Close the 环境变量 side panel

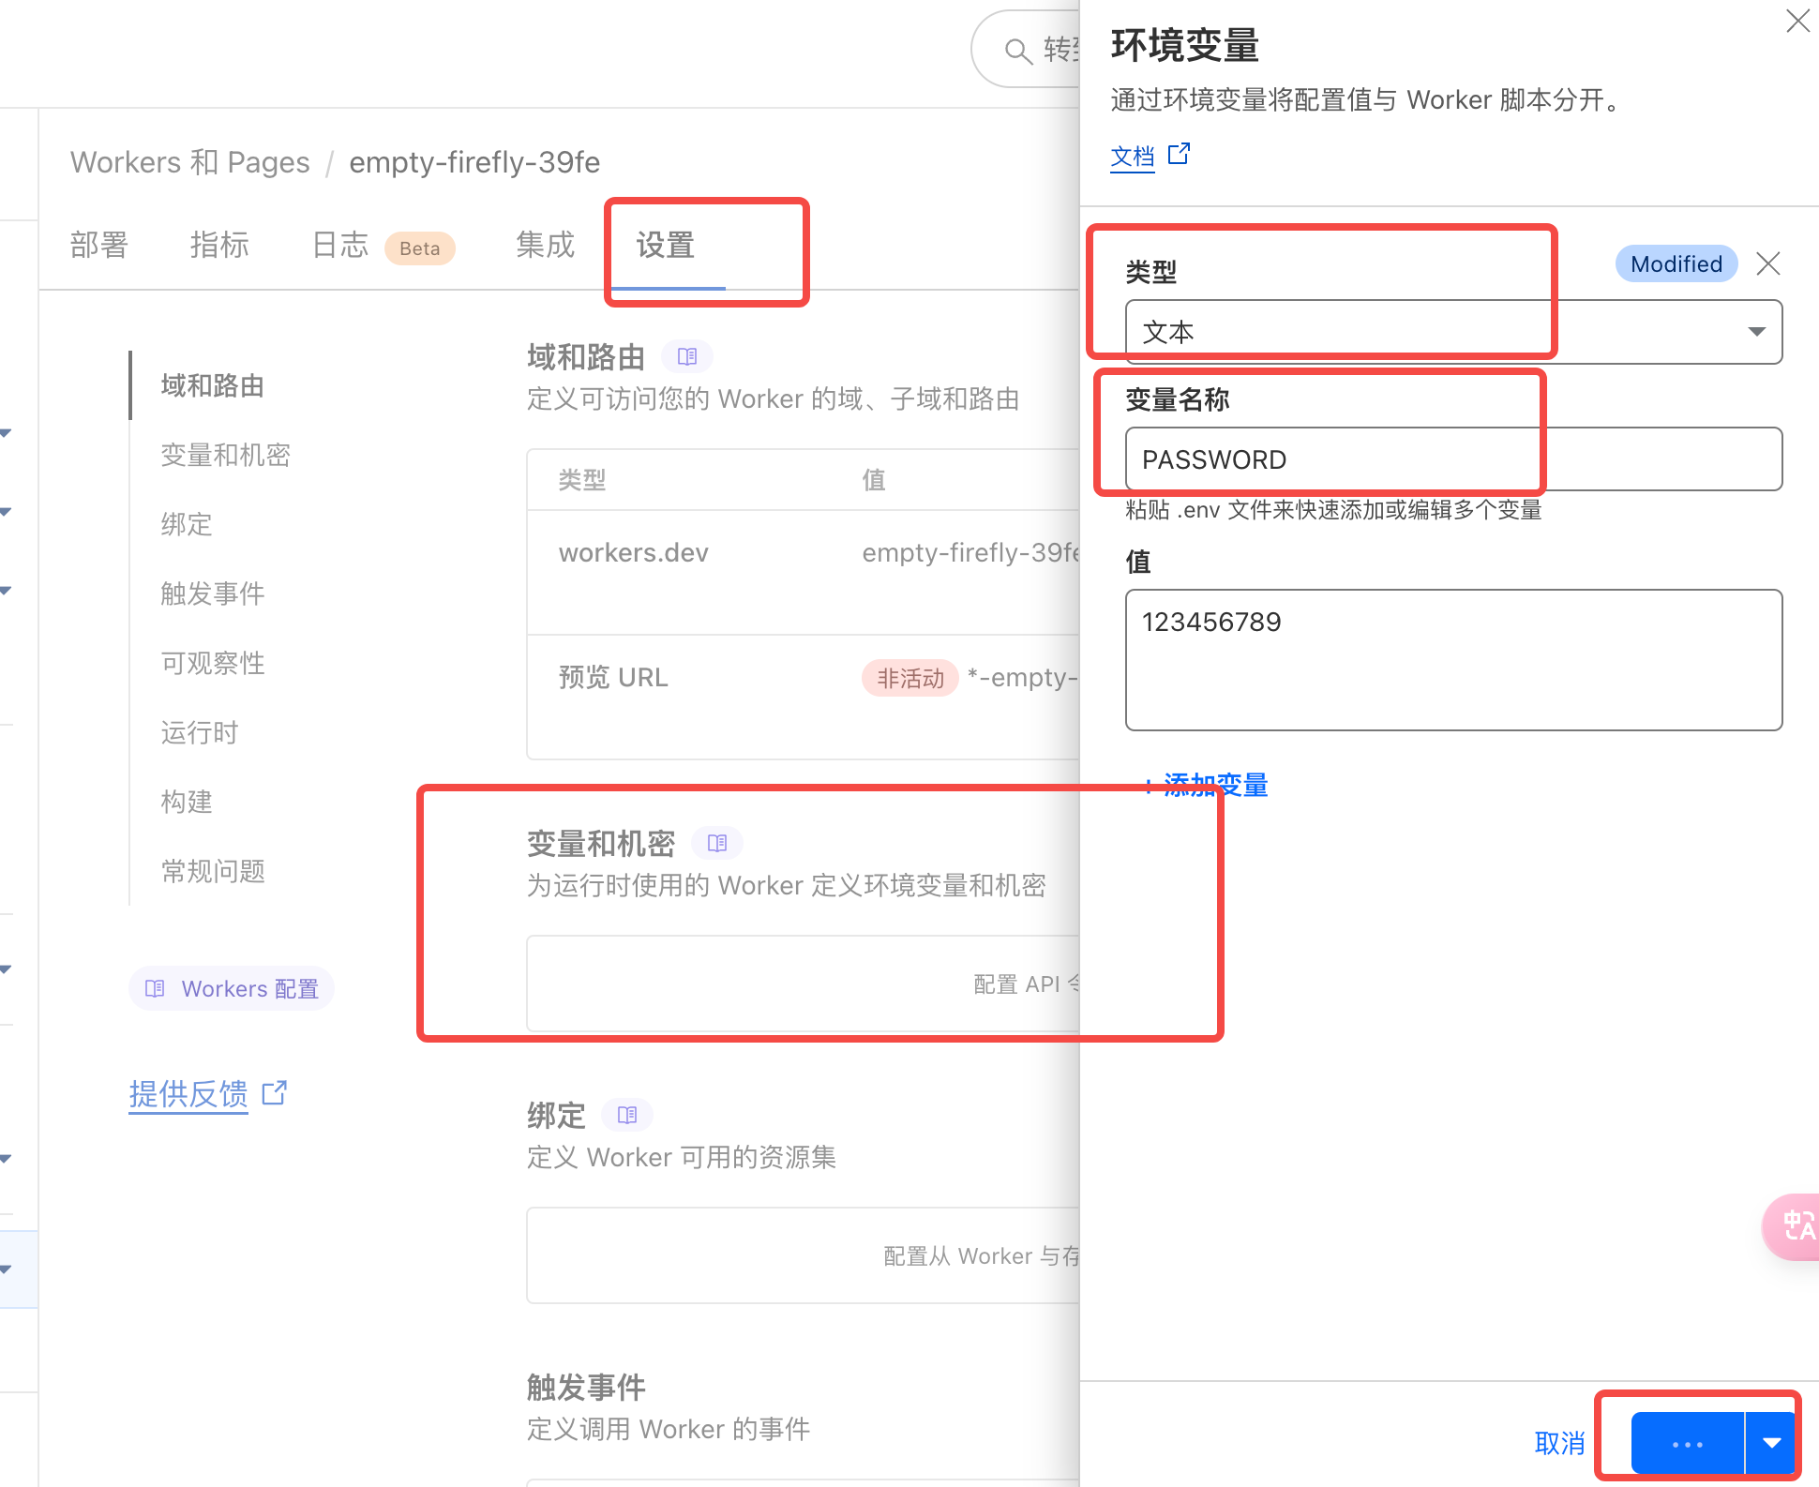coord(1796,22)
